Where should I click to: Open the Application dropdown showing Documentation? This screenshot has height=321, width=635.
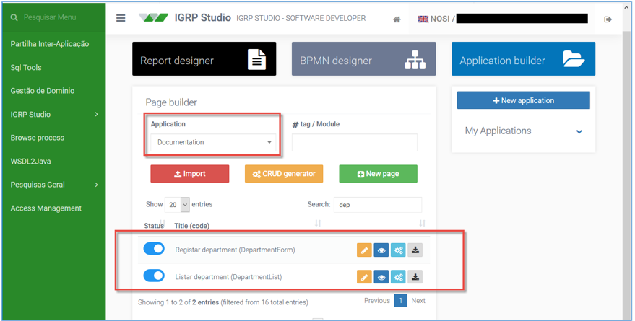[x=213, y=142]
